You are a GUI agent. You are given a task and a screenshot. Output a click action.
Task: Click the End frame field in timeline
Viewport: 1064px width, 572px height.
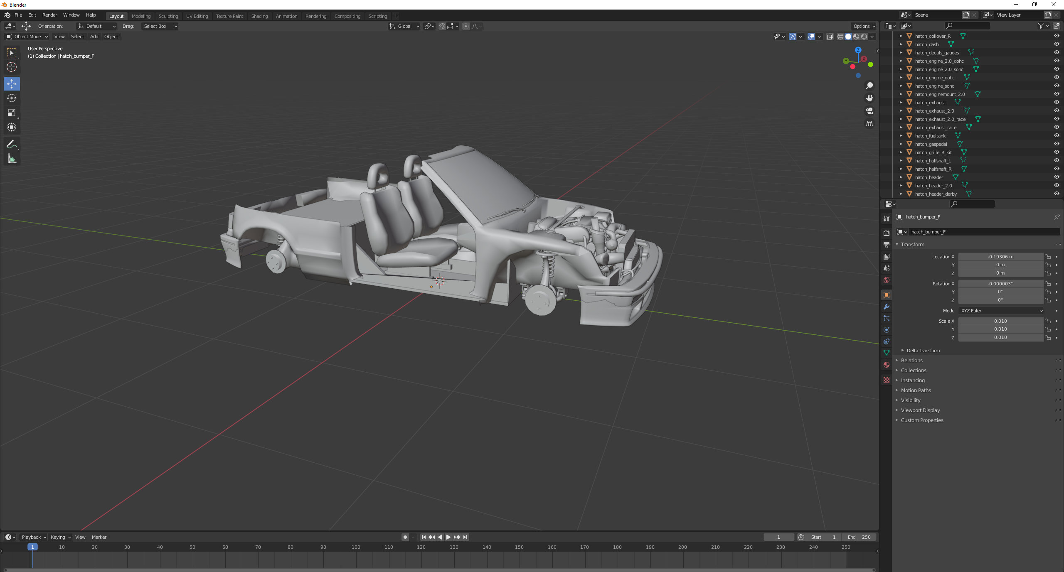859,537
